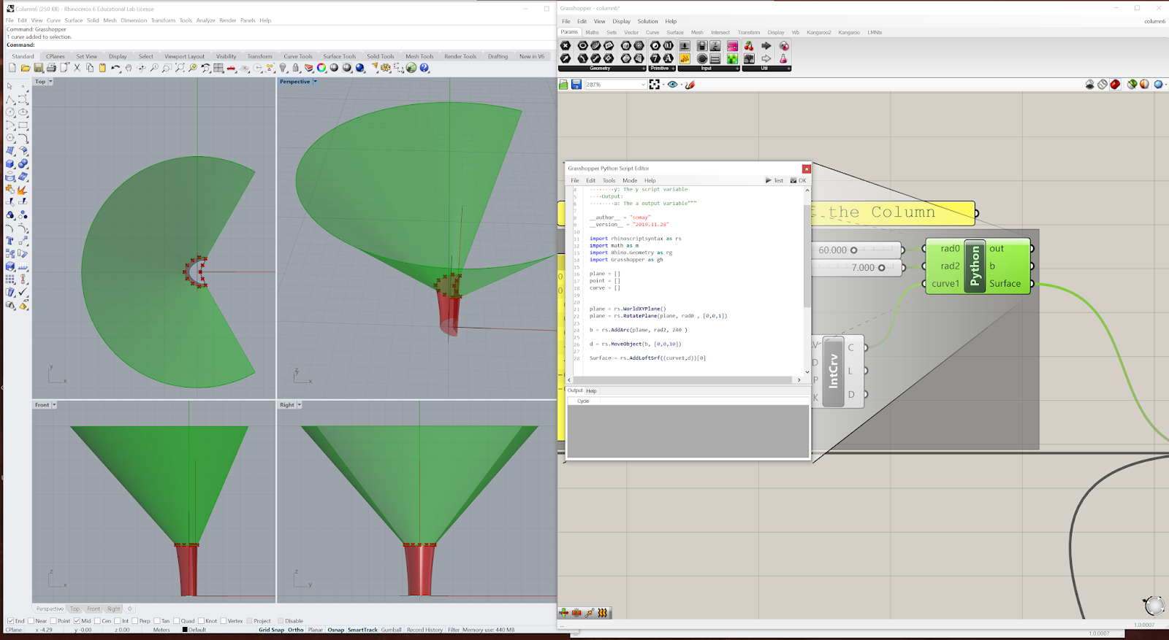Click the padlock Lock objects icon
1169x640 pixels.
point(295,68)
